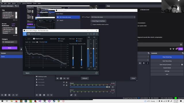Click the Windows Start button
This screenshot has height=103, width=184.
2,101
